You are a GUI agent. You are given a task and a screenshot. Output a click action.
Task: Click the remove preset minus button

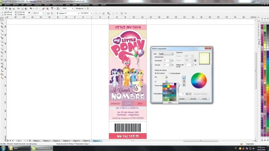[x=190, y=94]
